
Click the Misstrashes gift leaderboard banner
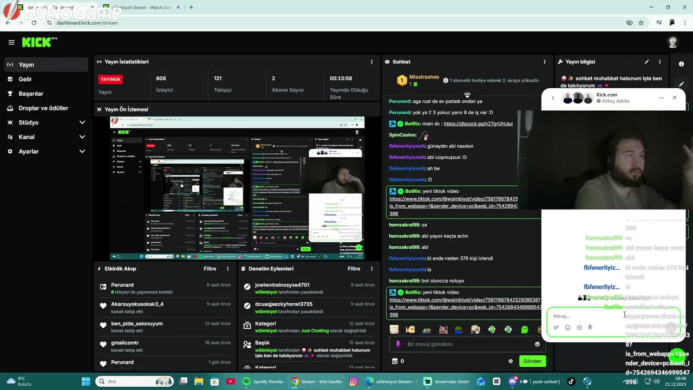468,81
